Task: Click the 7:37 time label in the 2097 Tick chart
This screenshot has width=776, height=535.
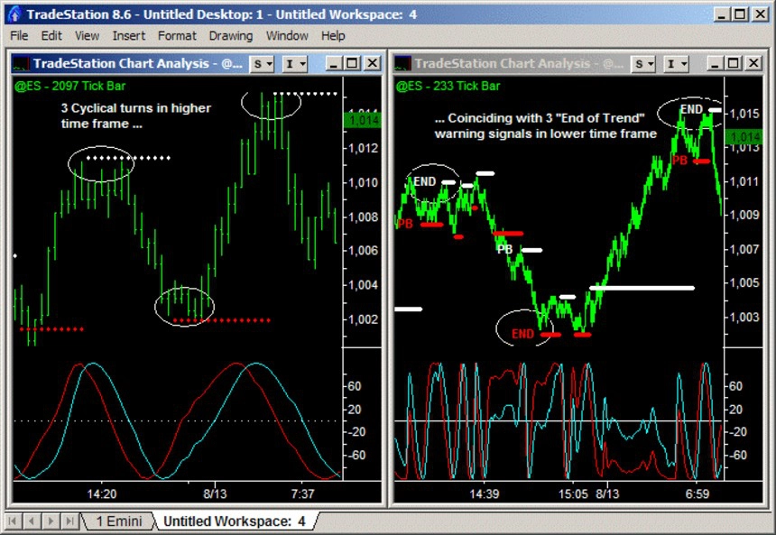Action: tap(303, 493)
